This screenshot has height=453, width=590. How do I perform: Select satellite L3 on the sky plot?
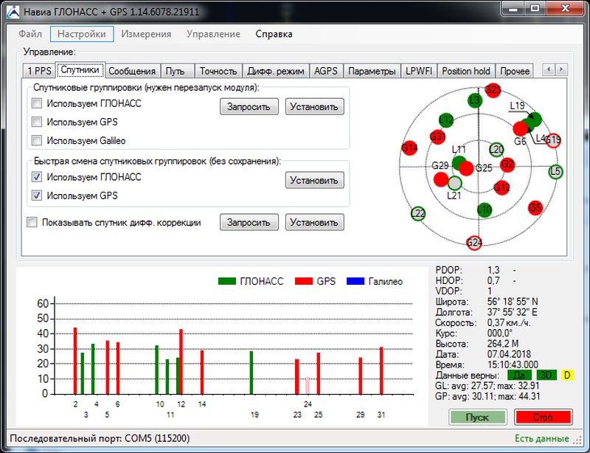[x=475, y=100]
